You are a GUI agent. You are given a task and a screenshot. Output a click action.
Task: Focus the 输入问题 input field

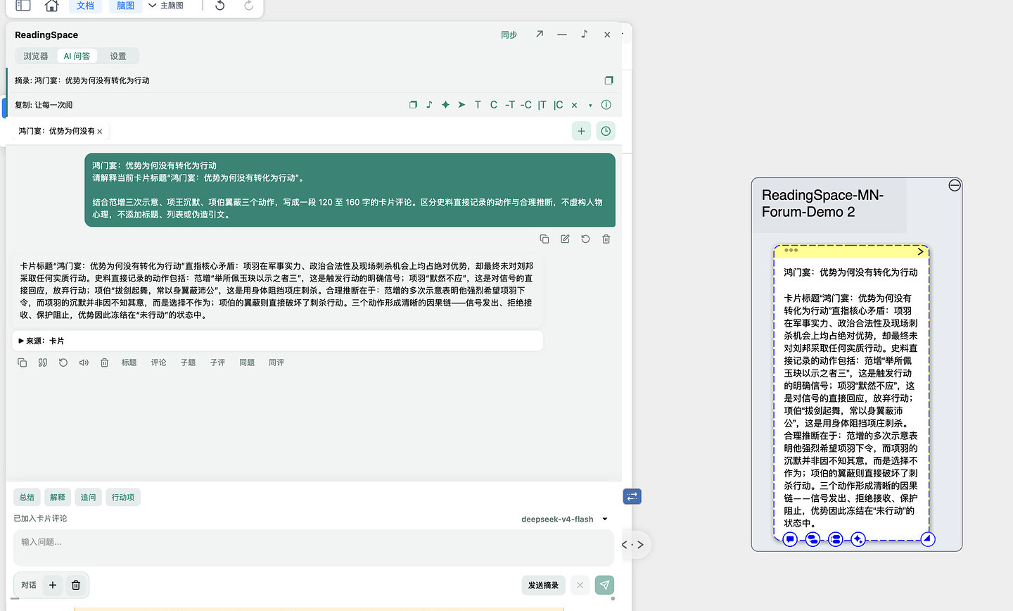(314, 548)
